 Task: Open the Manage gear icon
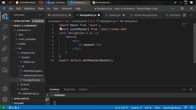(5, 99)
